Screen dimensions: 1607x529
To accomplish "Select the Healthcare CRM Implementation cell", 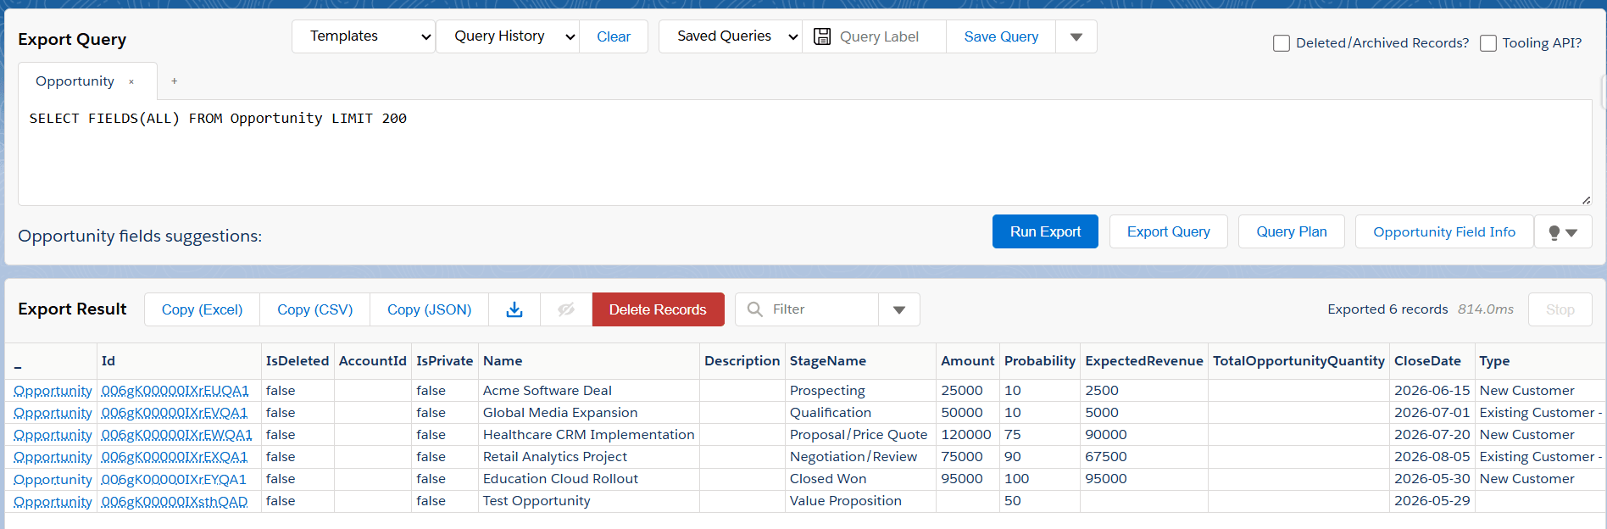I will click(x=589, y=435).
